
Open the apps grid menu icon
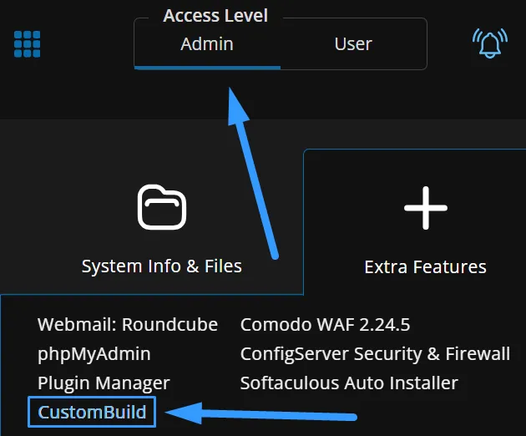(x=28, y=44)
